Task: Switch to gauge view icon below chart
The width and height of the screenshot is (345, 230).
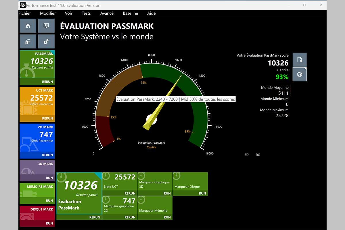Action: 247,154
